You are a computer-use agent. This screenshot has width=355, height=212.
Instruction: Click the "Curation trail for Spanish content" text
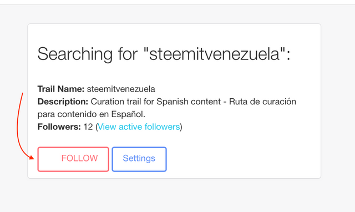[x=156, y=102]
